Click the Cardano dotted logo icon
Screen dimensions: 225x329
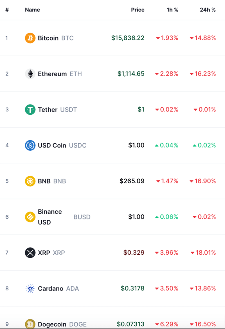click(30, 288)
